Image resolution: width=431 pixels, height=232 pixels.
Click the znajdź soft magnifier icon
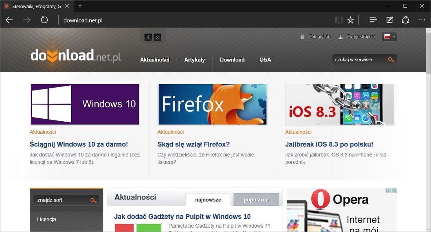point(94,200)
